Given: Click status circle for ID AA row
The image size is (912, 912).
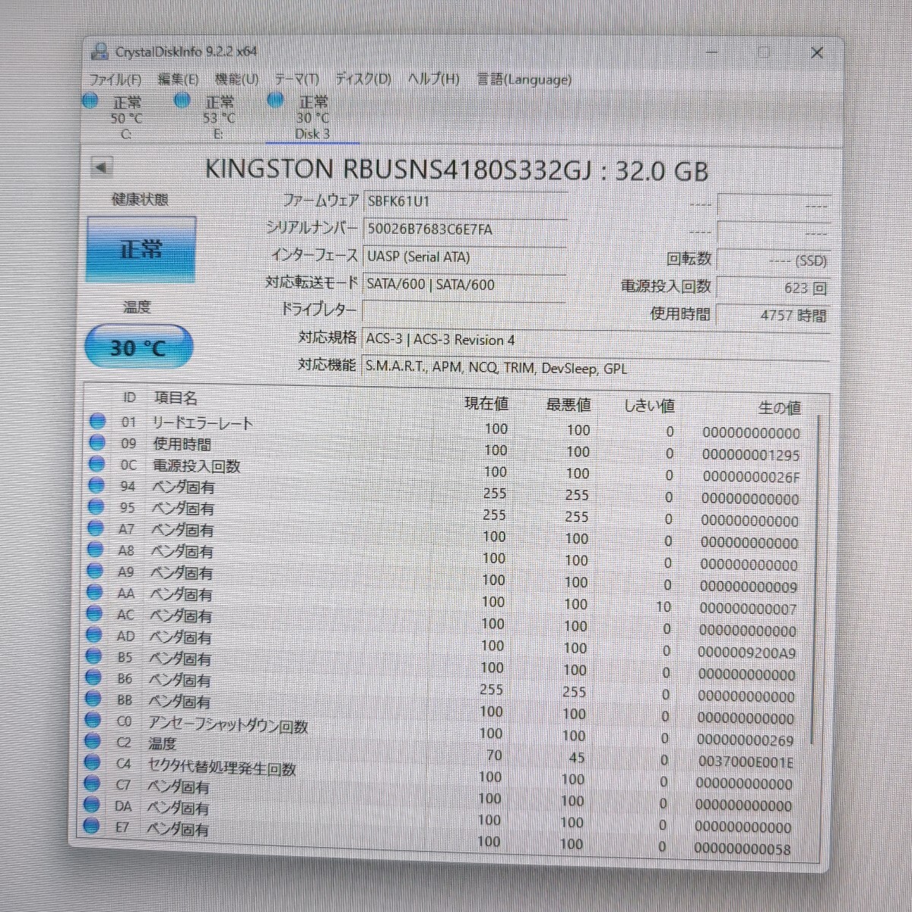Looking at the screenshot, I should pyautogui.click(x=94, y=591).
